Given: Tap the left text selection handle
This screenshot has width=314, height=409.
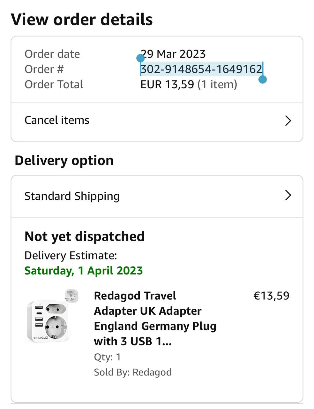Looking at the screenshot, I should pyautogui.click(x=140, y=58).
